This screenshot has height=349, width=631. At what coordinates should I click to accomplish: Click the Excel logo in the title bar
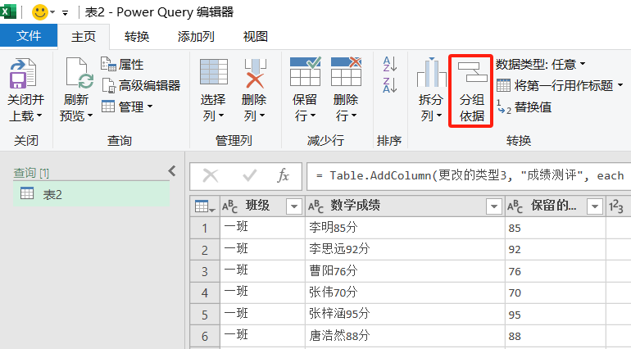[x=8, y=11]
